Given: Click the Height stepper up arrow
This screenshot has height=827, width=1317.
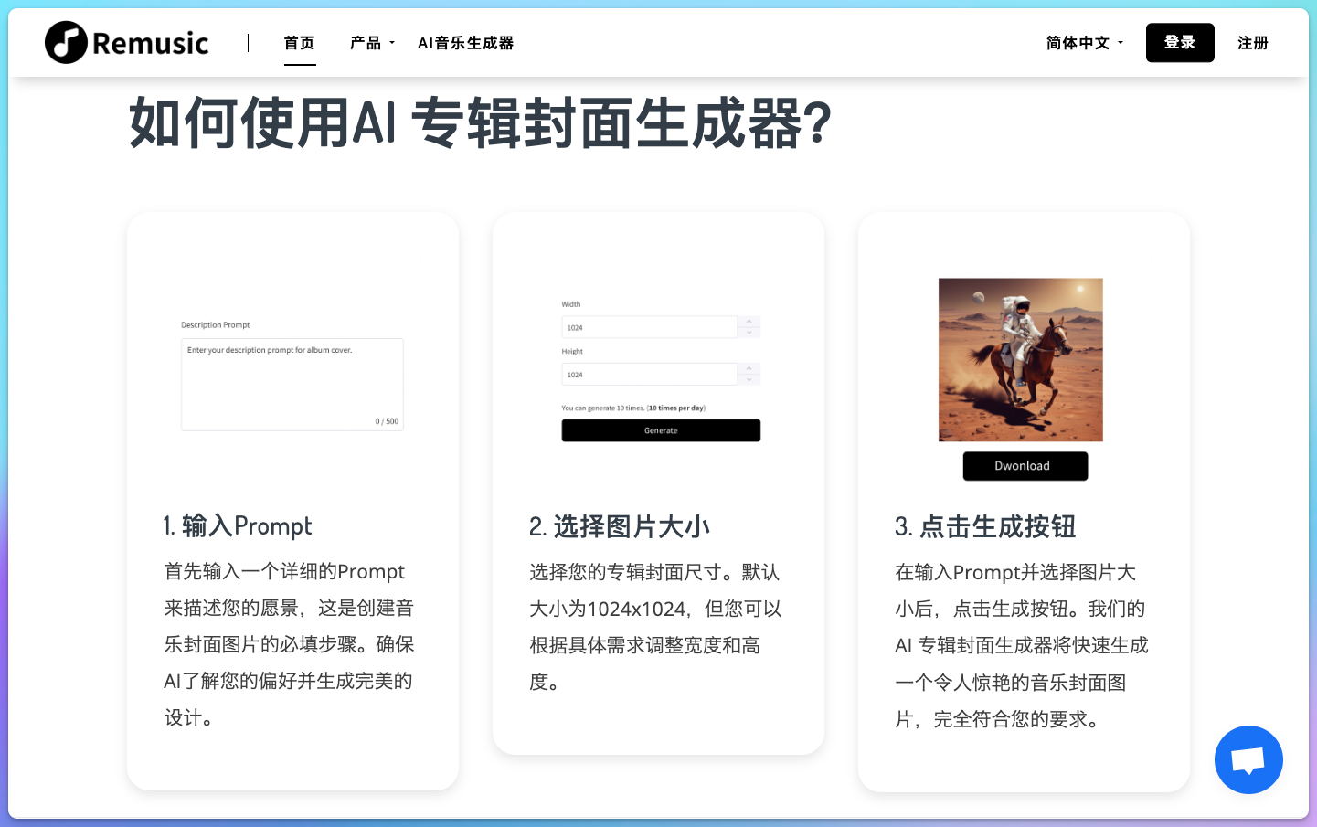Looking at the screenshot, I should click(749, 368).
